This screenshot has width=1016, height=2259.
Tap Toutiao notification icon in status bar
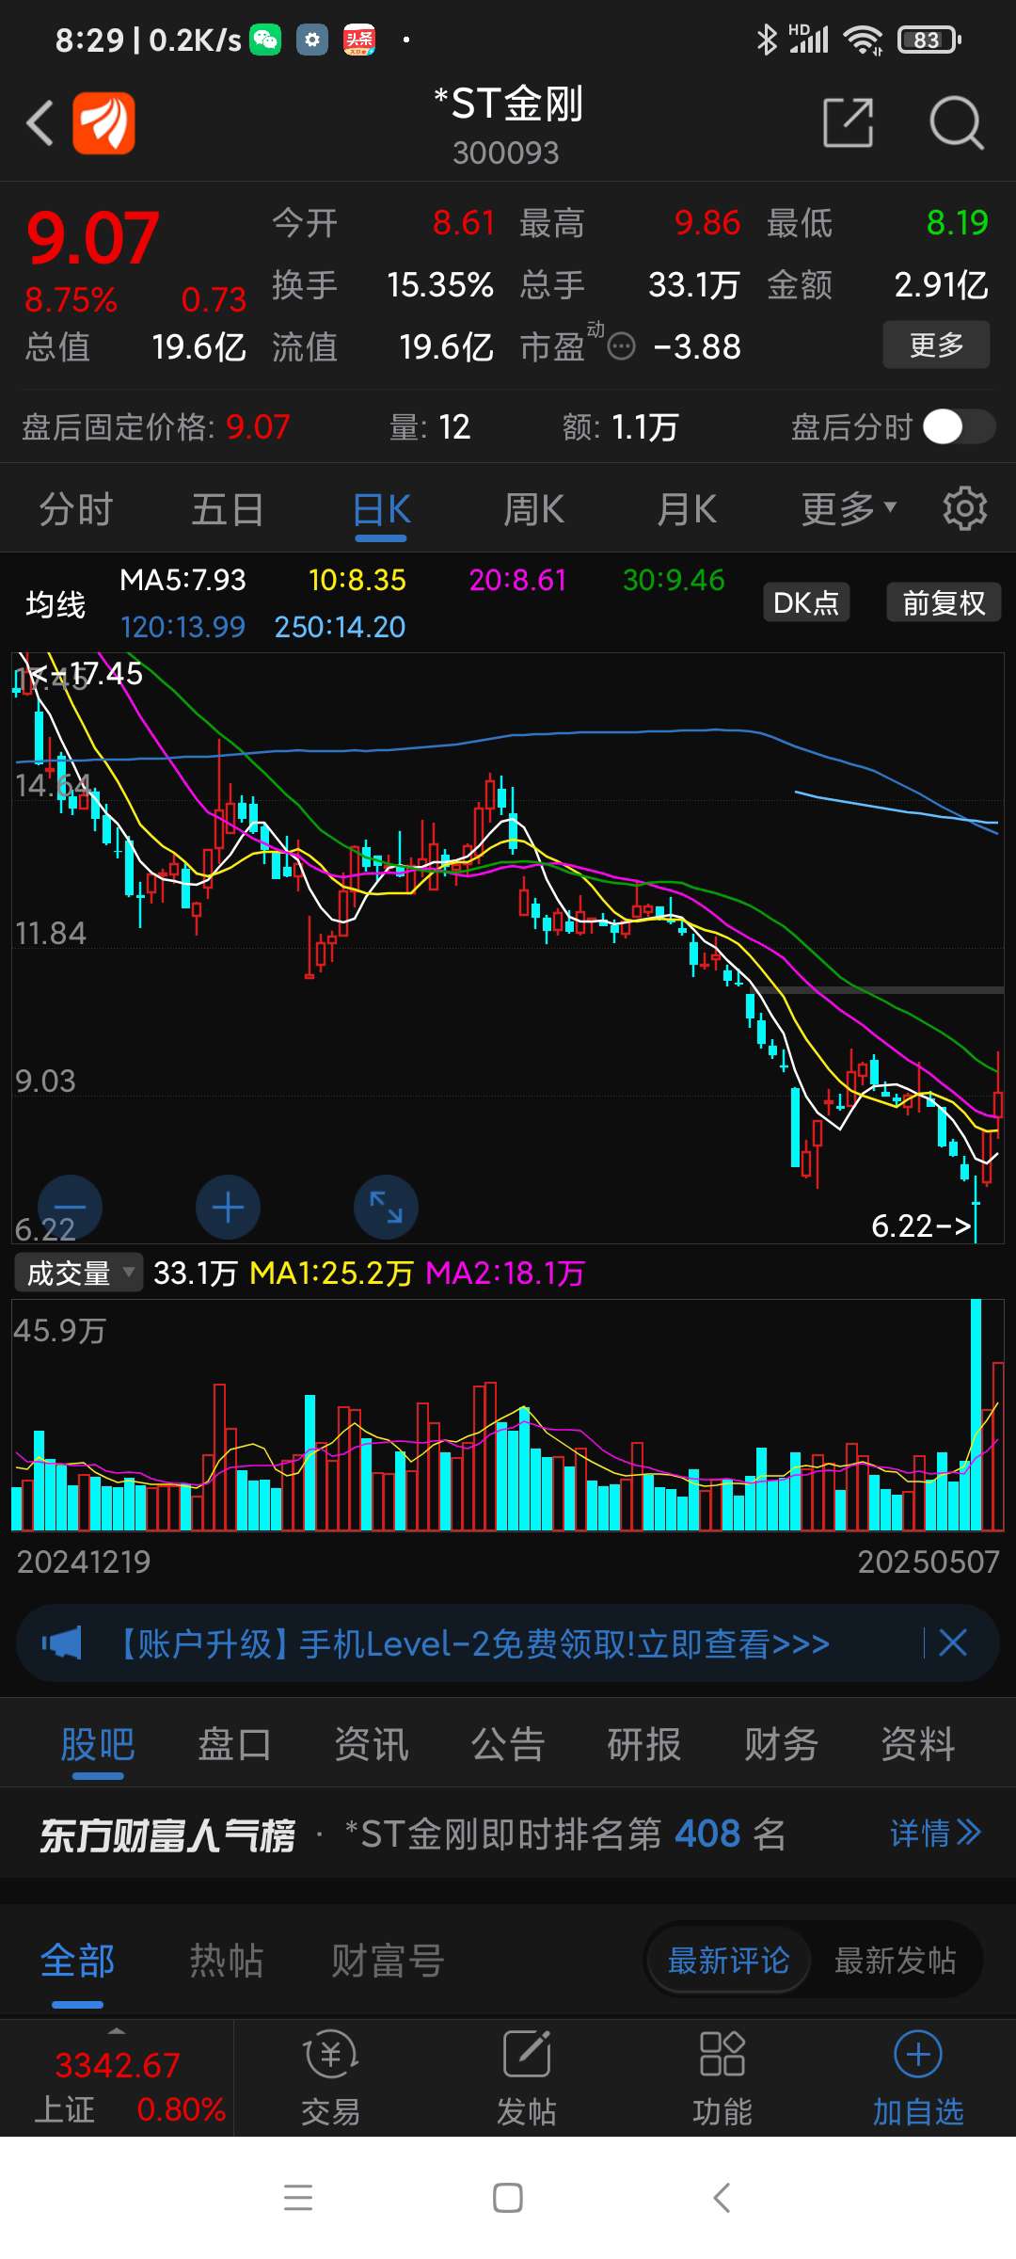point(359,40)
